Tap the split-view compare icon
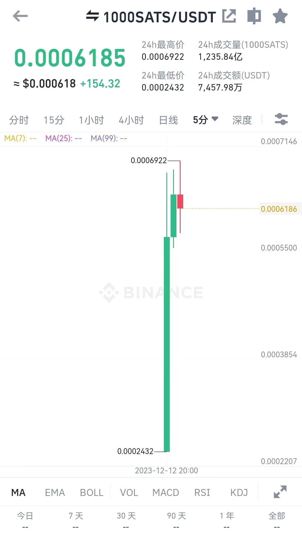 [254, 16]
